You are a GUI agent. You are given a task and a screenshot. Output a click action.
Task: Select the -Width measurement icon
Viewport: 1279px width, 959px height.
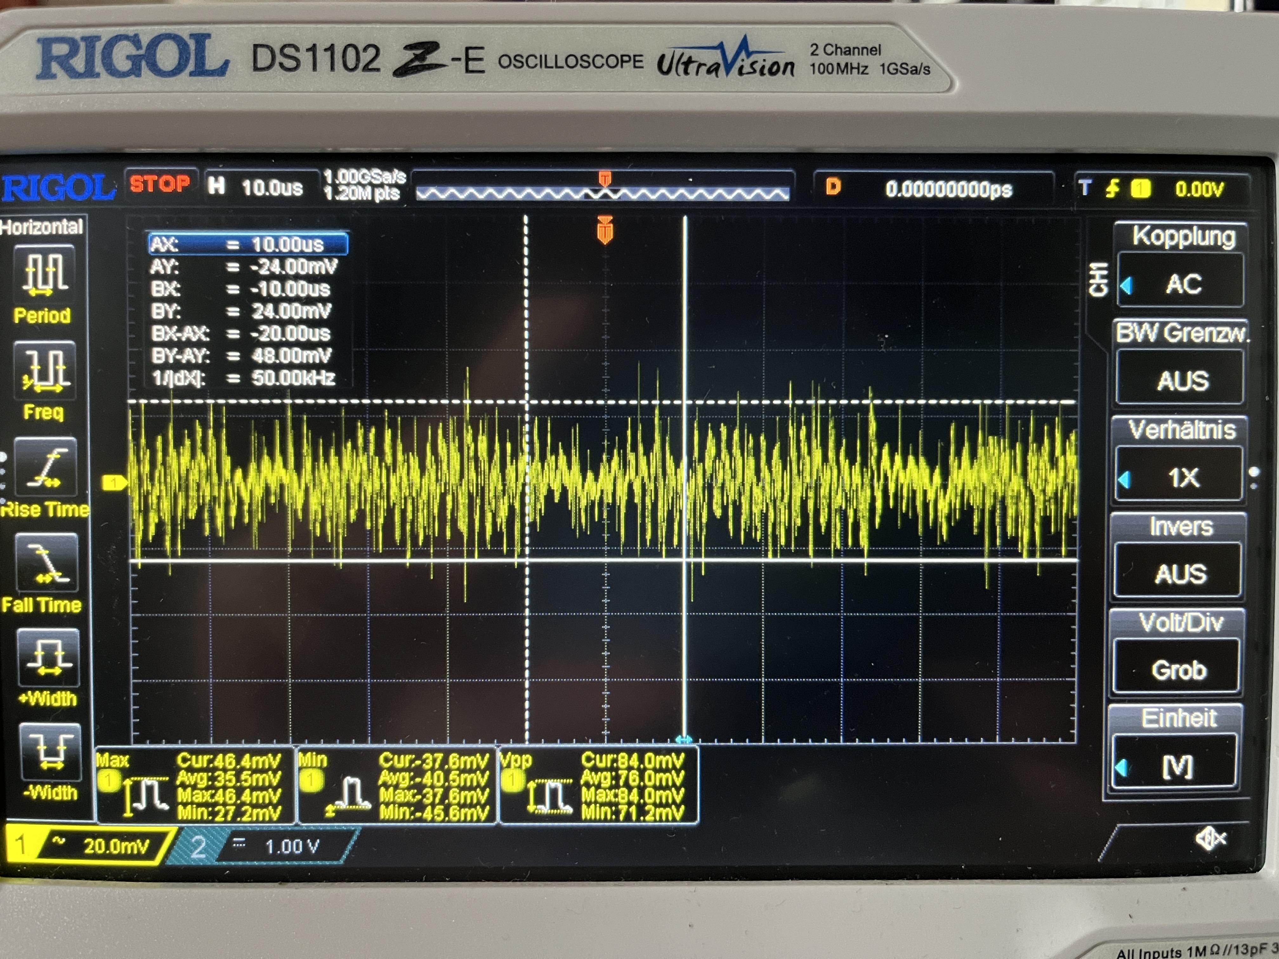(50, 752)
